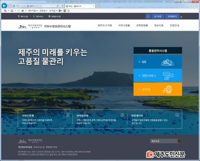Open the 지하수현황 menu
Screen dimensions: 200x161
point(124,26)
